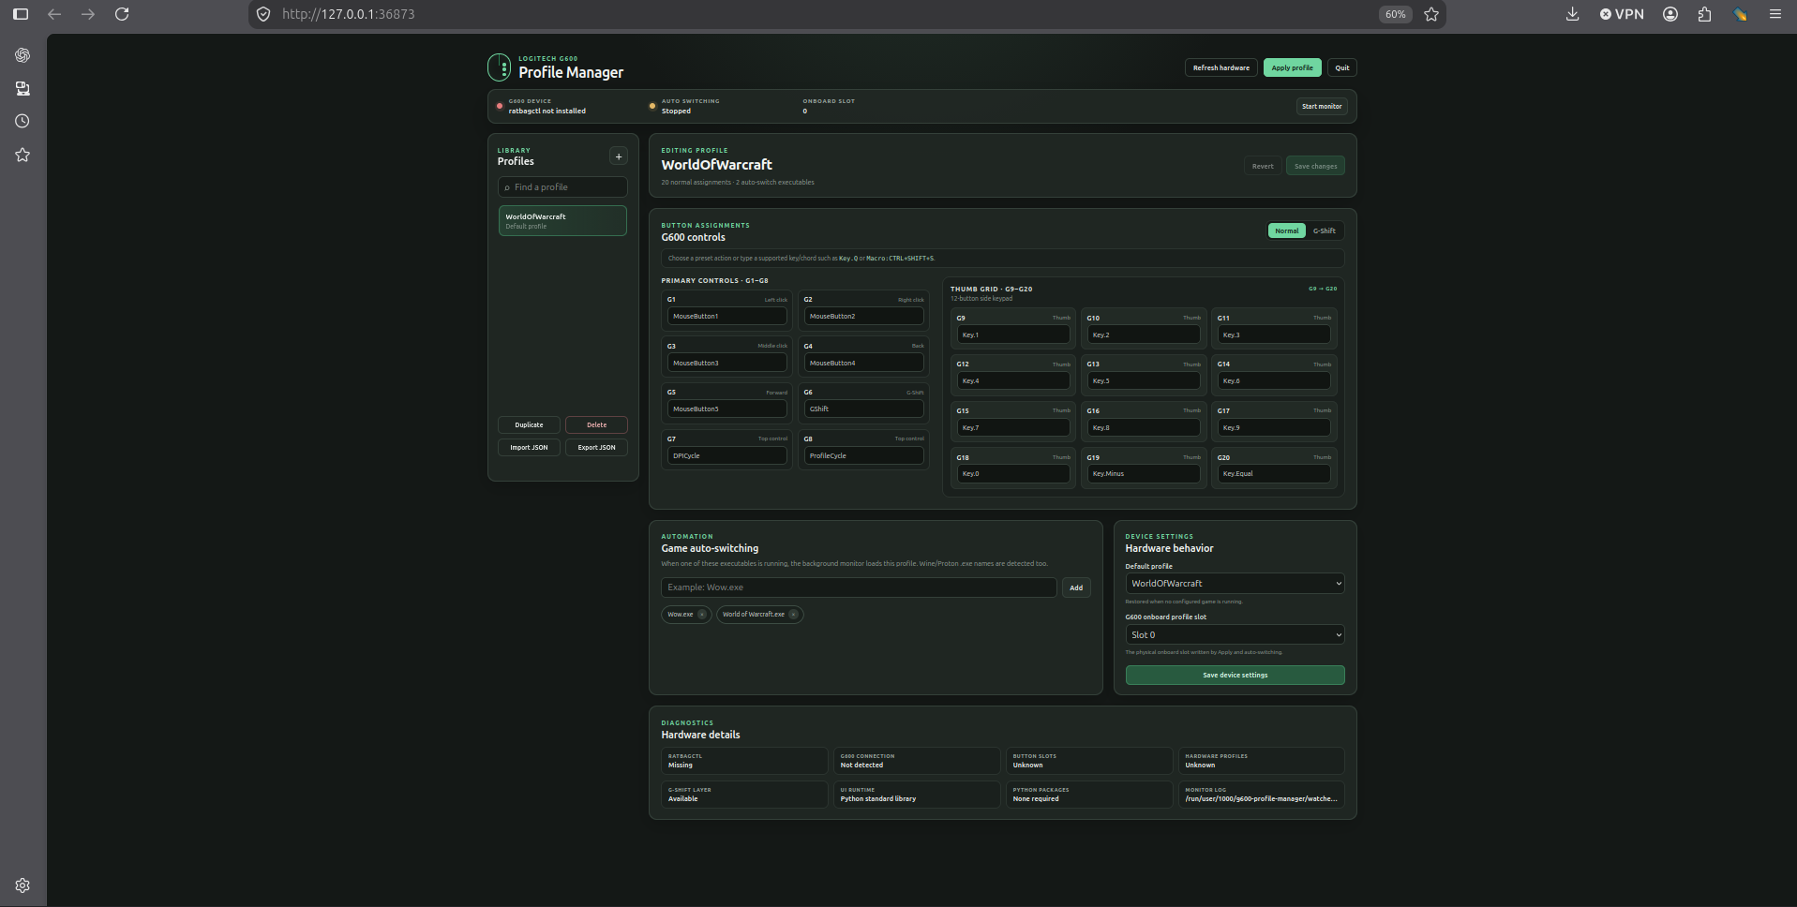Click the G19 Key.Minus field
The height and width of the screenshot is (907, 1797).
(x=1143, y=474)
